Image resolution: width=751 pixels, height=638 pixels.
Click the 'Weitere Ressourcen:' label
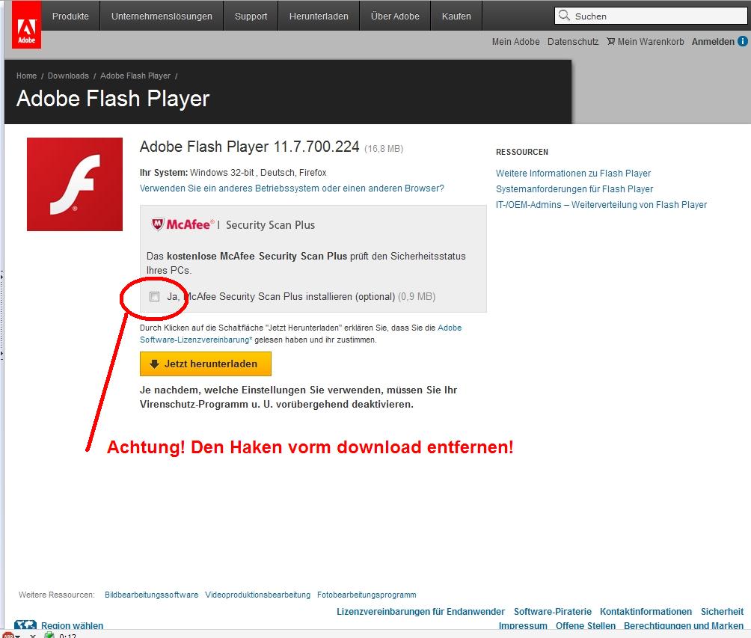tap(57, 595)
